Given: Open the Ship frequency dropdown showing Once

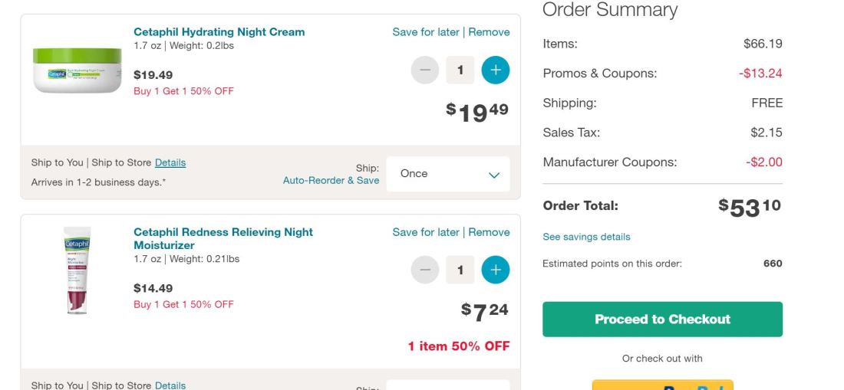Looking at the screenshot, I should click(447, 174).
